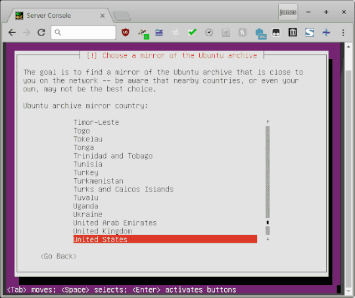Click the address bar search field
Screen dimensions: 355x298
point(83,33)
